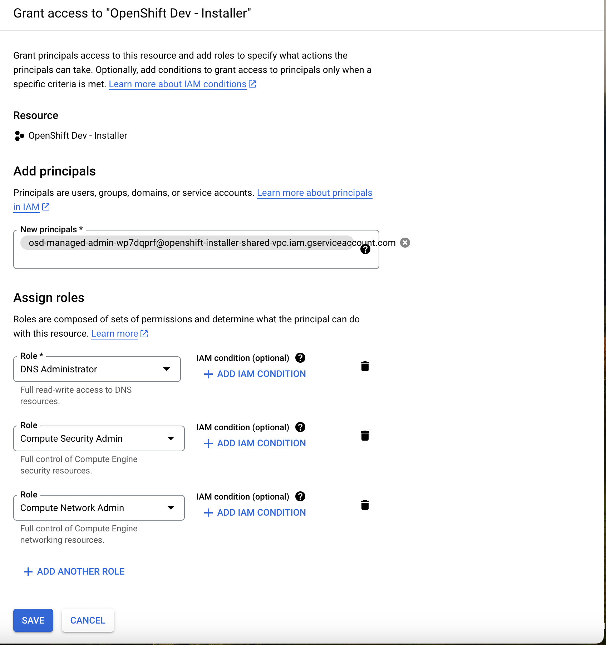Cancel granting access
This screenshot has width=606, height=645.
click(88, 620)
